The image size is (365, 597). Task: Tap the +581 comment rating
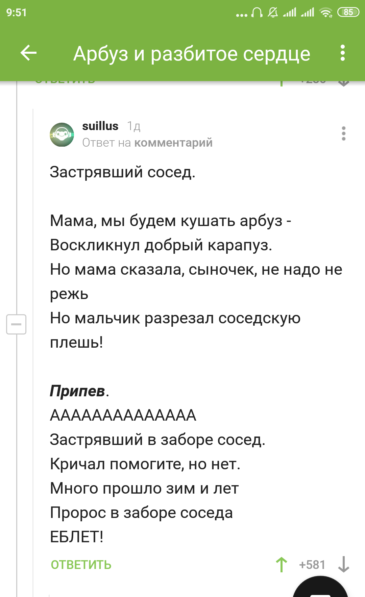[312, 565]
